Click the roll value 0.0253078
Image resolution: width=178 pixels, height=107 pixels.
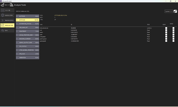74,30
